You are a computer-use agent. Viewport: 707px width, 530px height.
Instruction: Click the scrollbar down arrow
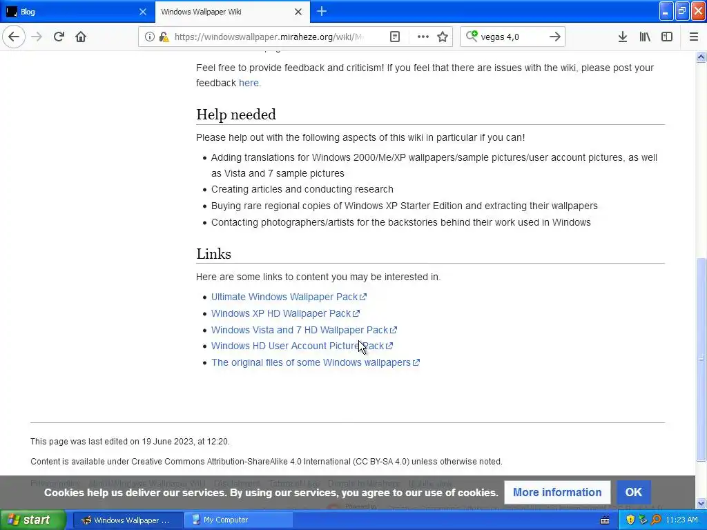[x=701, y=503]
